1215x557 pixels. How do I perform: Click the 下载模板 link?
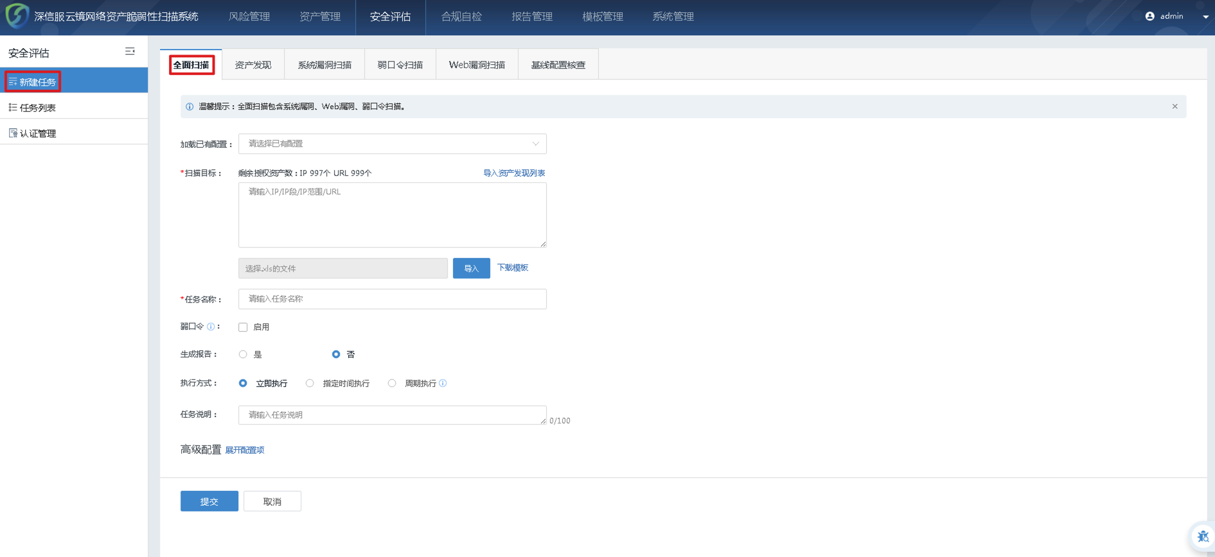tap(513, 268)
